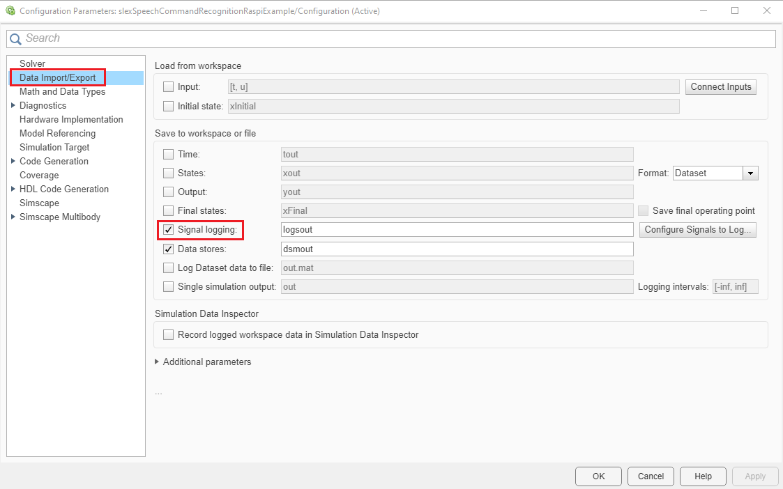
Task: Select Solver in the left pane
Action: coord(32,64)
